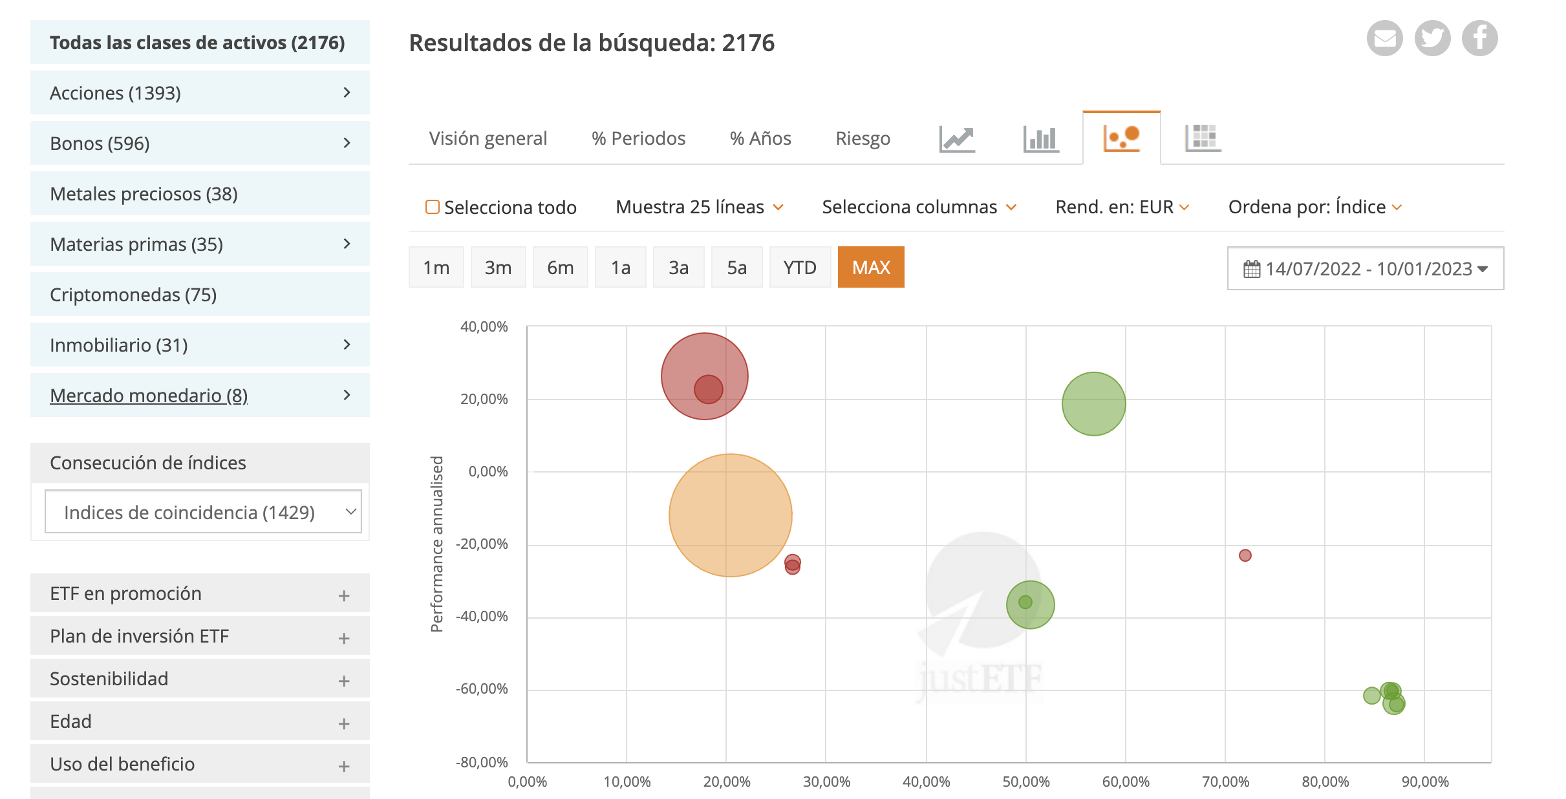Share results on Facebook
The image size is (1566, 799).
[x=1479, y=38]
